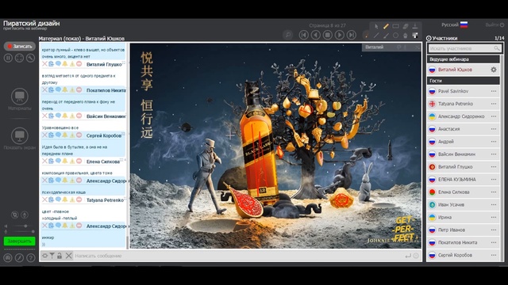Screen dimensions: 508x285
Task: Go to next slide
Action: (x=339, y=35)
